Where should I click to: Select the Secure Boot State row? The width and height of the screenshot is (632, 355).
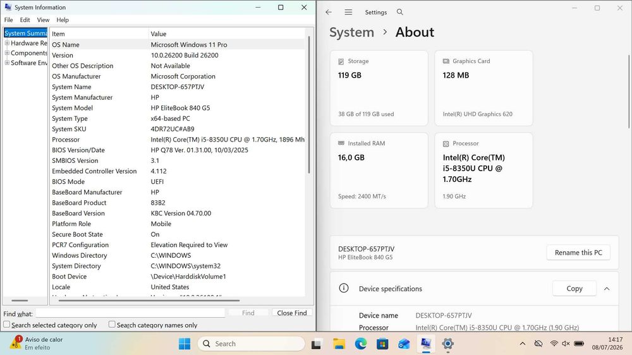pos(178,234)
